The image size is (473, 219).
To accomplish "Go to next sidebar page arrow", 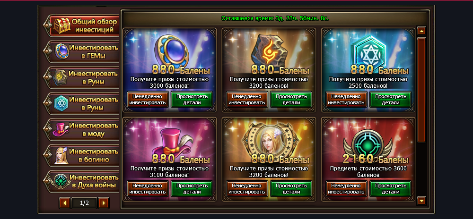I will pos(104,203).
